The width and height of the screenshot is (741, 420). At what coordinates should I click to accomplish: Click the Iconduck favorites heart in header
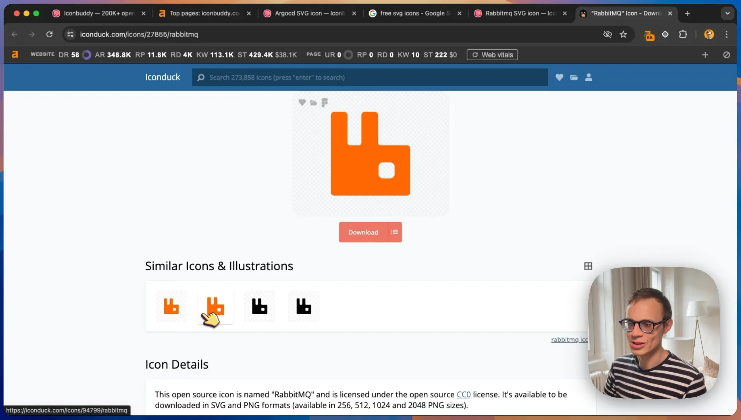click(x=559, y=77)
